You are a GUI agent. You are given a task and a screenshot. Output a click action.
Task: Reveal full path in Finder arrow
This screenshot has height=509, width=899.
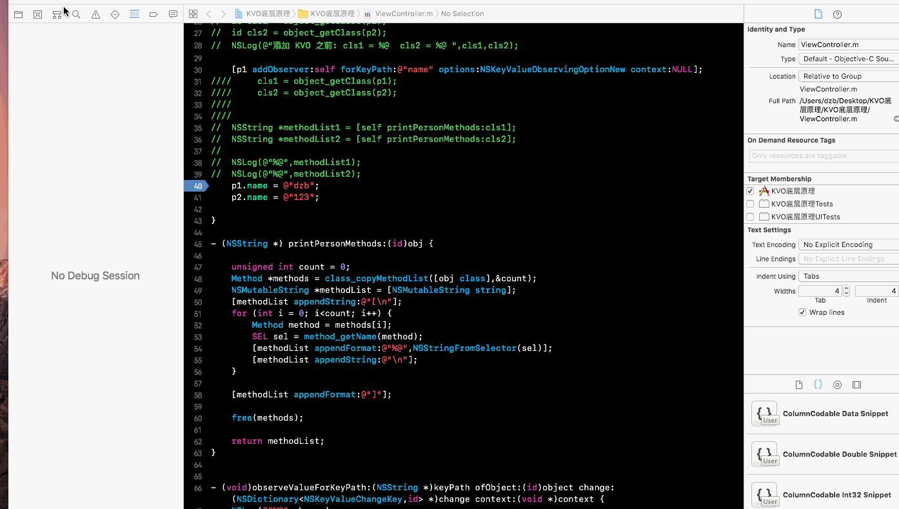pos(896,119)
